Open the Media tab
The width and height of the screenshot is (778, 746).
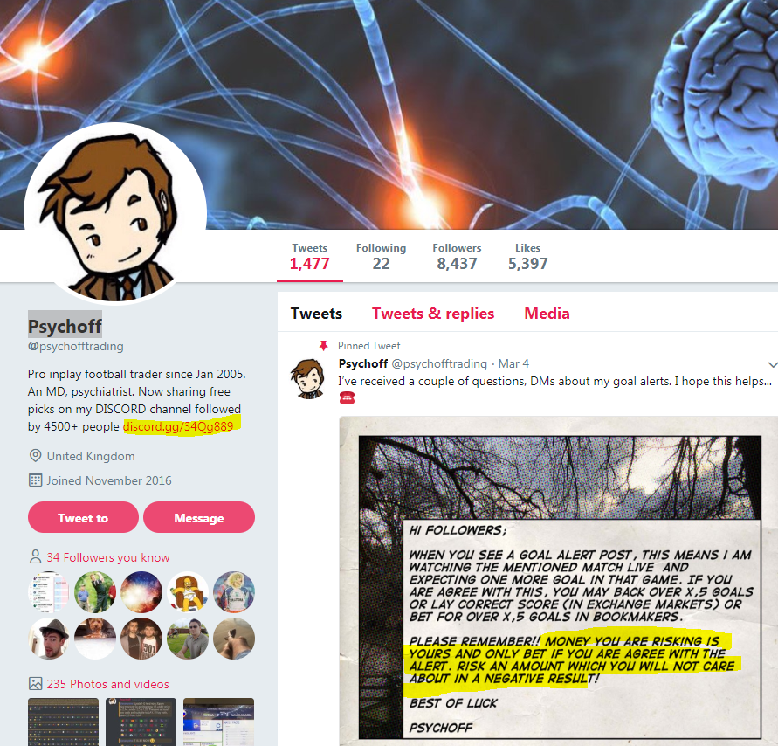[547, 314]
